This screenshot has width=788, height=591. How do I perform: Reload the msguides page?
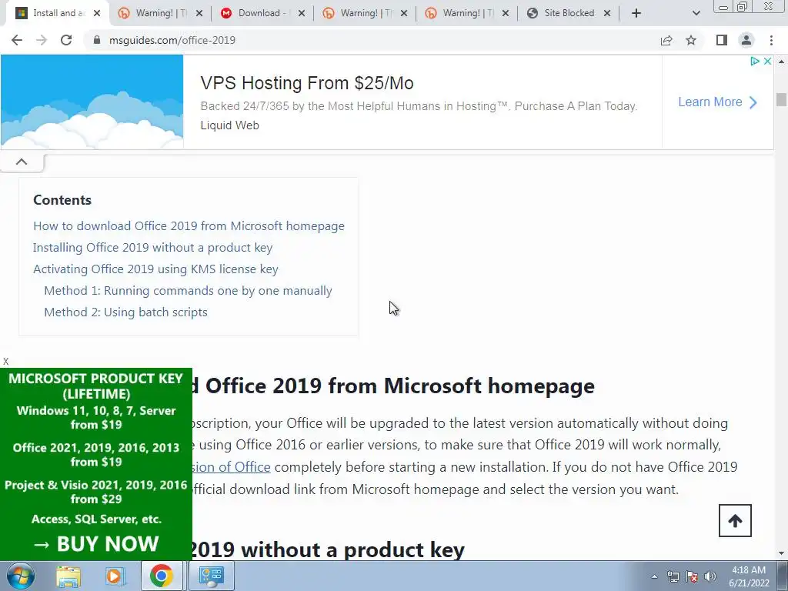pos(66,40)
